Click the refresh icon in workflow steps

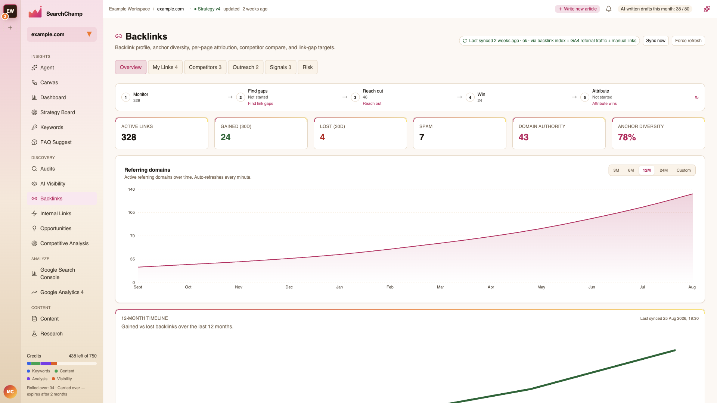[x=697, y=98]
